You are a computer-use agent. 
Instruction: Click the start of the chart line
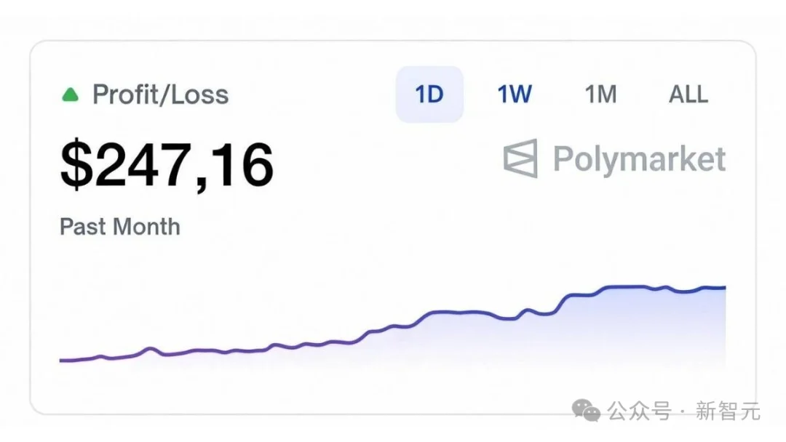pyautogui.click(x=62, y=359)
